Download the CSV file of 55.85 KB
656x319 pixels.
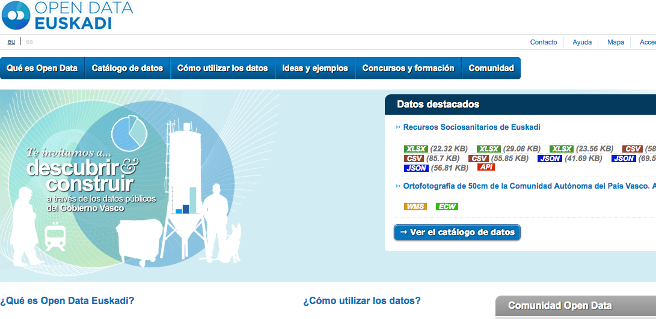[479, 159]
